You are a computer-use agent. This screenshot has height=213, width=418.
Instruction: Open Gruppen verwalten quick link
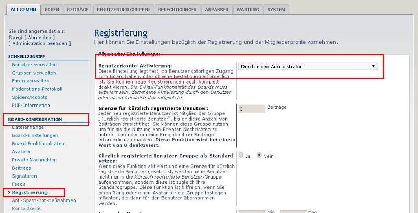[x=34, y=73]
